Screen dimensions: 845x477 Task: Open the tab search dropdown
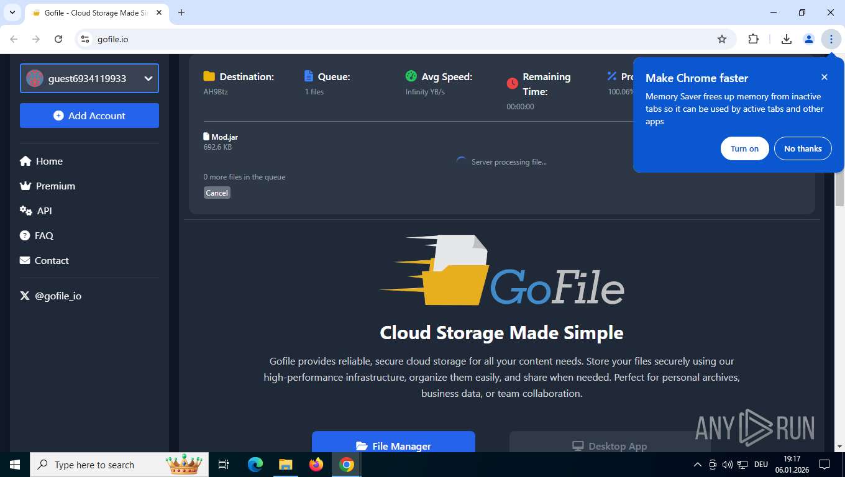point(12,12)
